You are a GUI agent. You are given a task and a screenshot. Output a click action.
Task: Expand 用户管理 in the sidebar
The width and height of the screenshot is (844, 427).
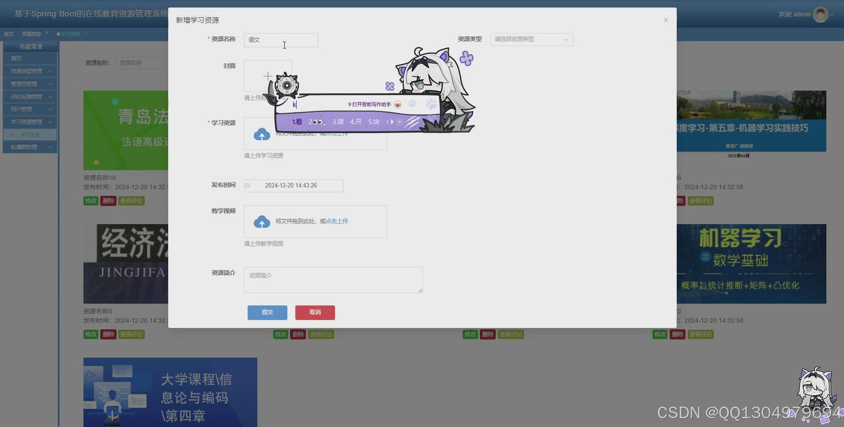(x=30, y=109)
